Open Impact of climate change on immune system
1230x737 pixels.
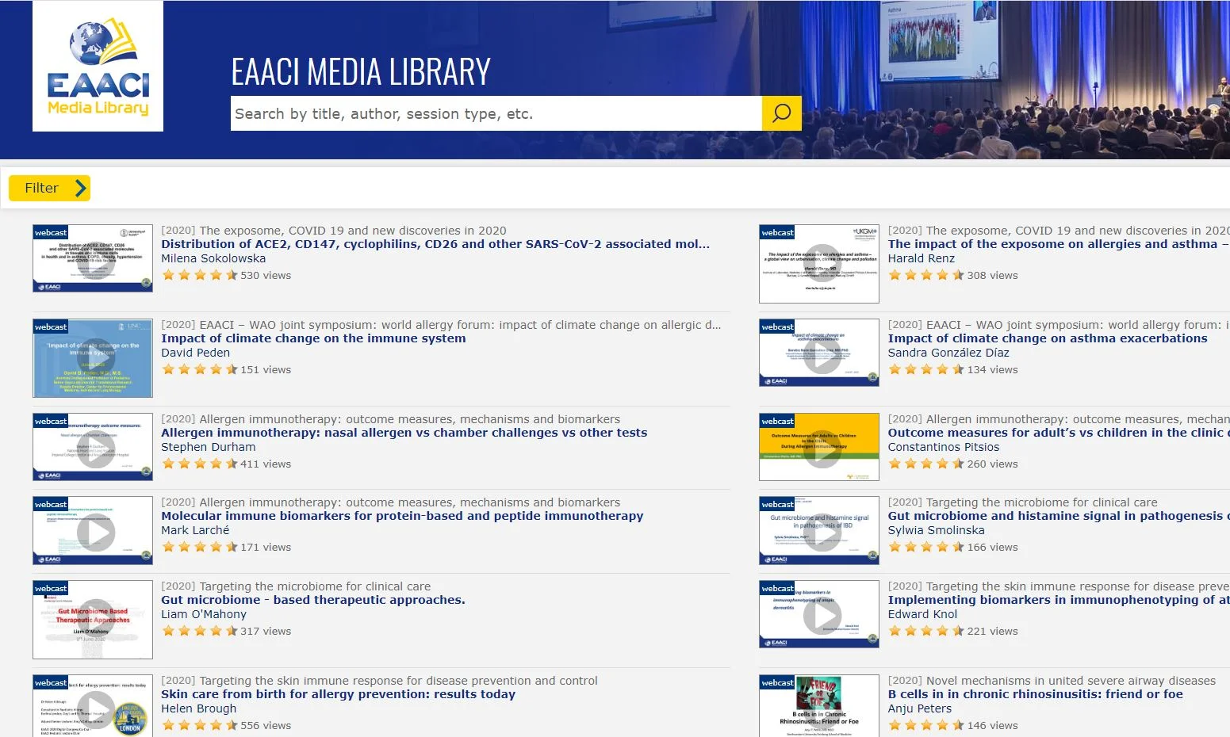coord(313,338)
